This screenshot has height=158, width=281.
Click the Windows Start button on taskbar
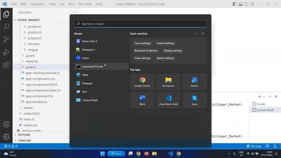[103, 154]
